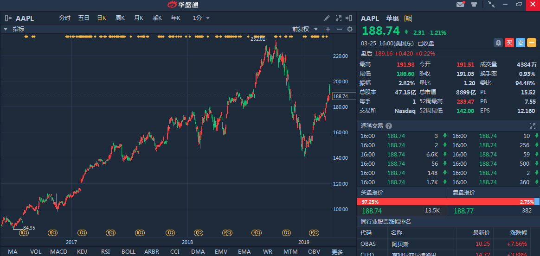Open the skin theme shirt icon
The image size is (540, 256).
(x=474, y=5)
